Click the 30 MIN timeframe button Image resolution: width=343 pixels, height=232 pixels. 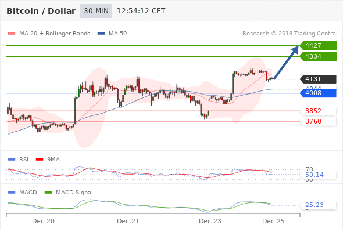pos(96,11)
